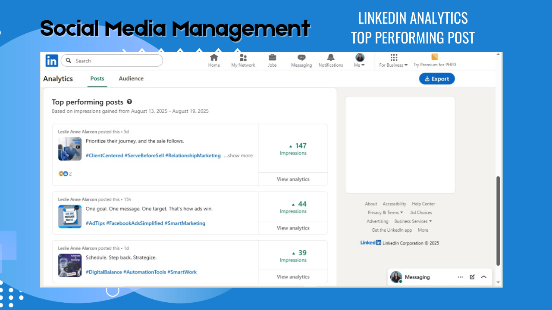Click the 'Top performing posts' heading

(x=88, y=102)
